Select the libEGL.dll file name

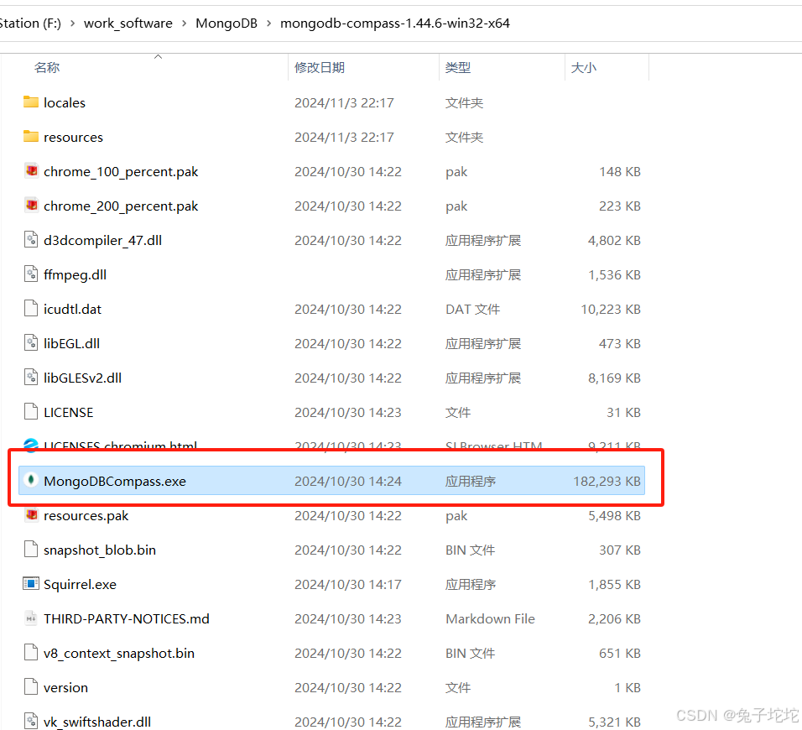(x=71, y=343)
